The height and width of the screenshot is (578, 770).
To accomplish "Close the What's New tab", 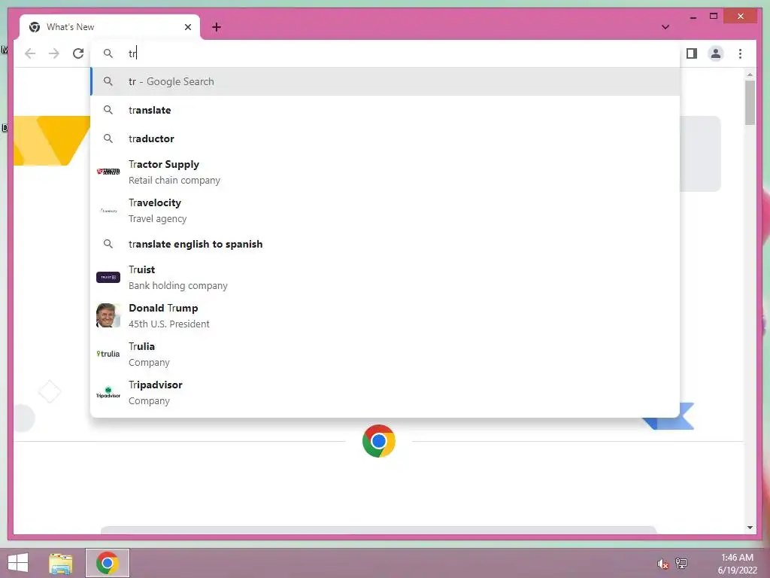I will [x=187, y=27].
